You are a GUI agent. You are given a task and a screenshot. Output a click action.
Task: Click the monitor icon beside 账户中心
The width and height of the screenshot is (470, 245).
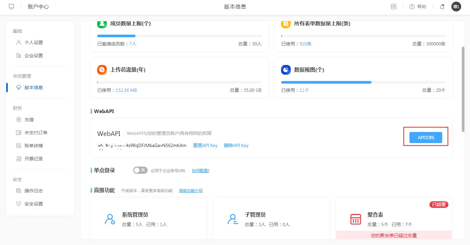click(11, 7)
